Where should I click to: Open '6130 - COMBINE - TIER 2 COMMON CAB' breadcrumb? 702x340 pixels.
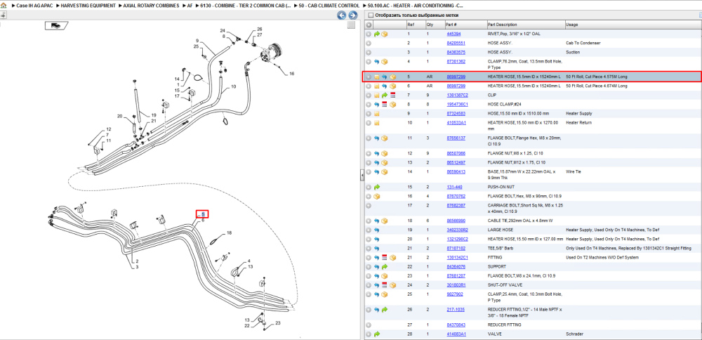(245, 6)
